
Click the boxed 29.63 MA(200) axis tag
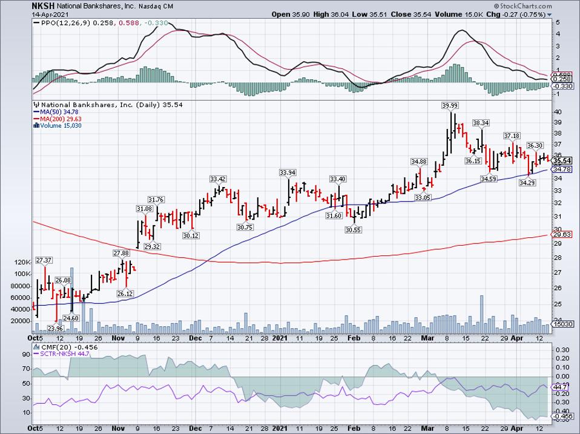tap(562, 234)
